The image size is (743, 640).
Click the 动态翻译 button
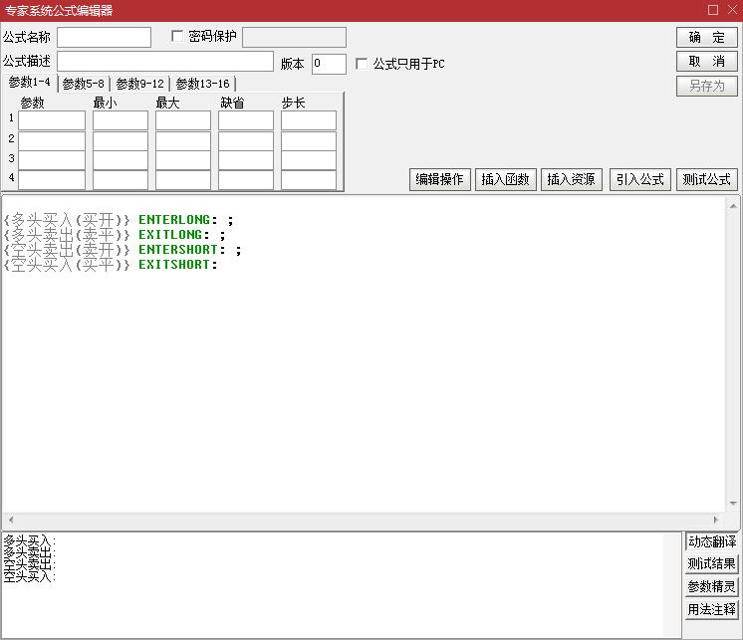click(x=711, y=541)
